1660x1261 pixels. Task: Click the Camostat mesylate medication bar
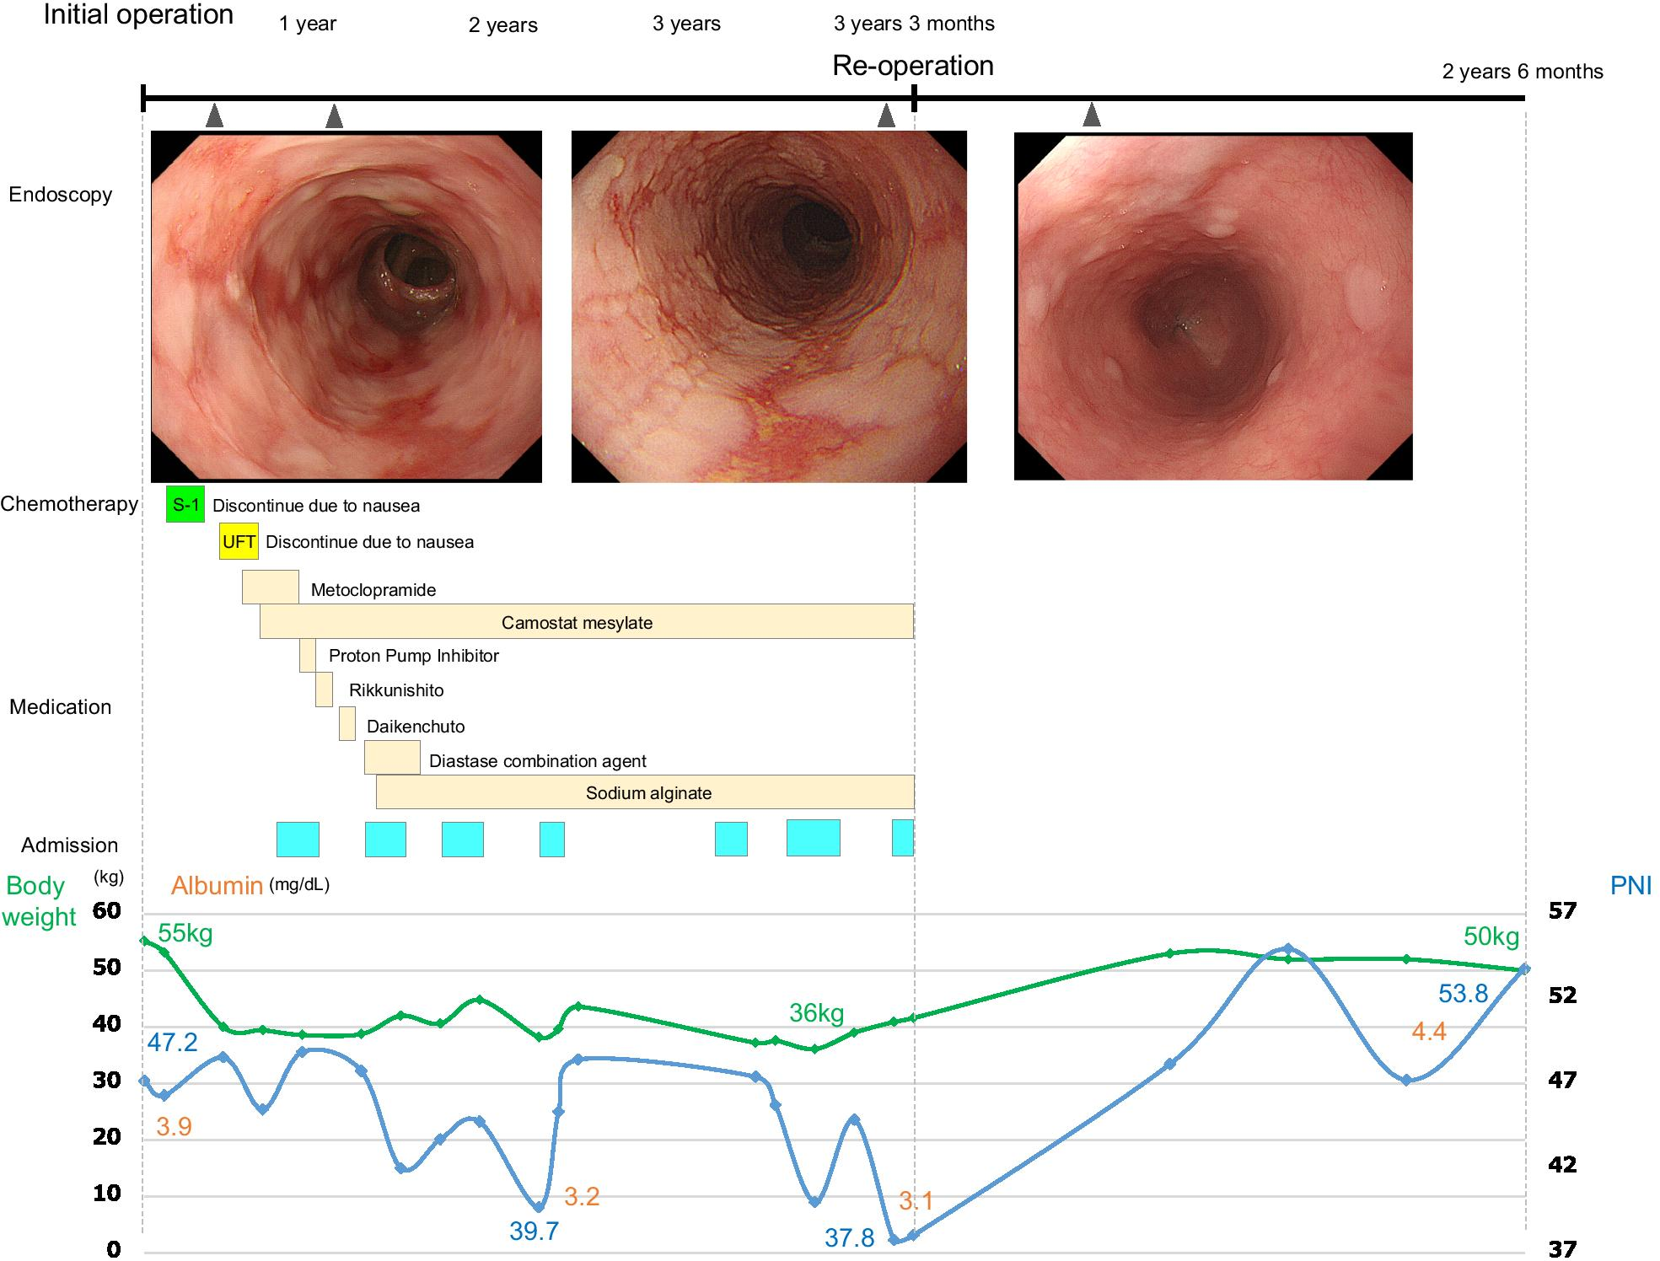pyautogui.click(x=587, y=621)
